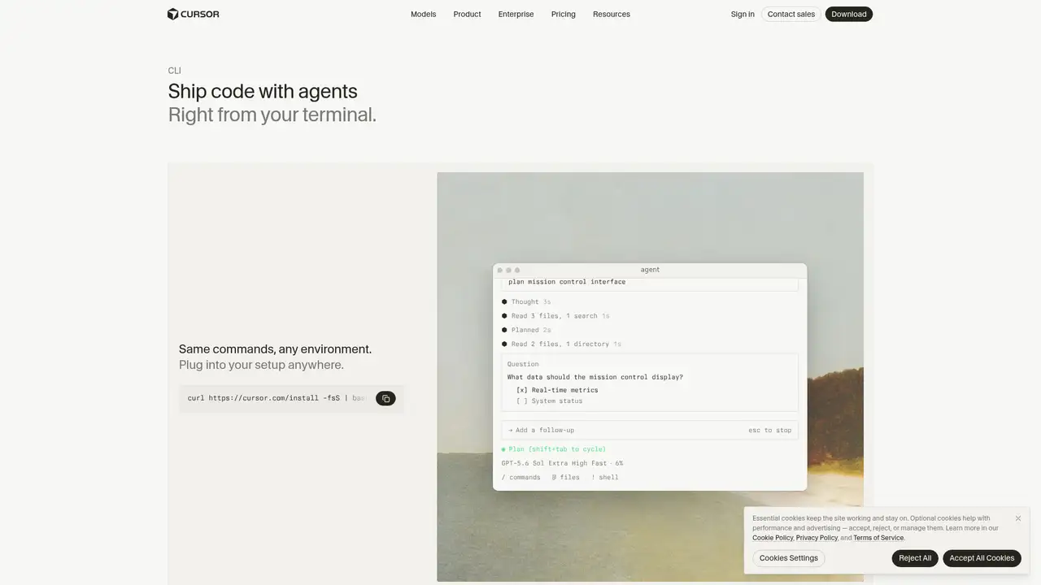The image size is (1041, 585).
Task: Click the agent window title
Action: click(650, 270)
